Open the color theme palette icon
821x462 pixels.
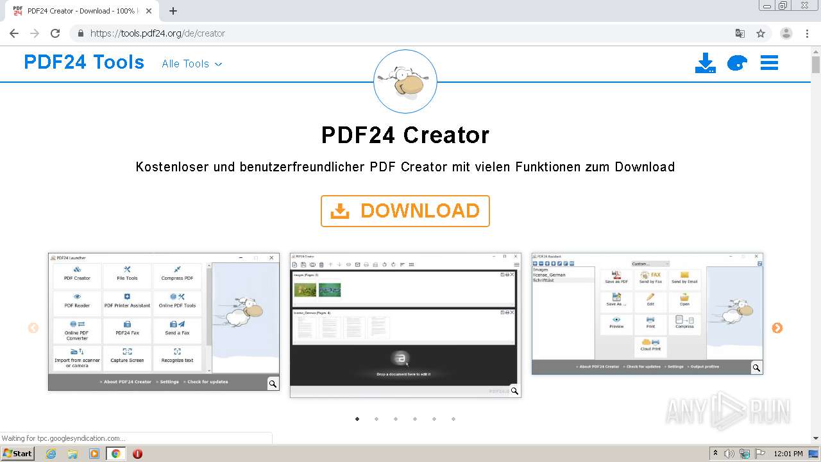point(737,63)
